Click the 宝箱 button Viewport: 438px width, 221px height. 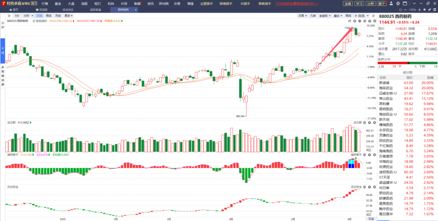tap(348, 4)
